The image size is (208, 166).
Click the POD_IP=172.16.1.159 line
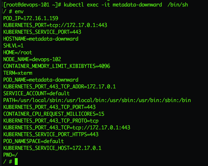tap(31, 18)
